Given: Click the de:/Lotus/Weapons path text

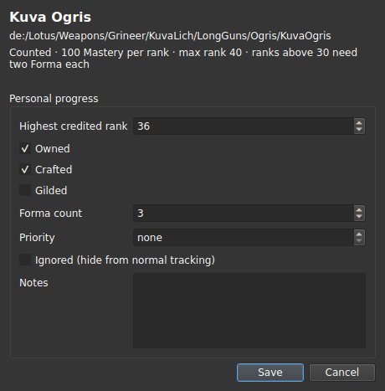Looking at the screenshot, I should pyautogui.click(x=170, y=36).
